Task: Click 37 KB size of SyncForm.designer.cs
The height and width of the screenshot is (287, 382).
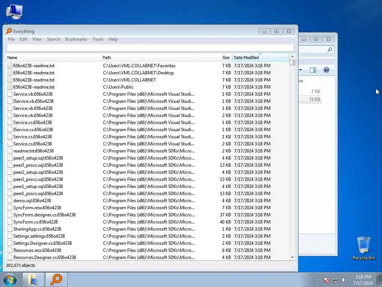Action: click(225, 215)
